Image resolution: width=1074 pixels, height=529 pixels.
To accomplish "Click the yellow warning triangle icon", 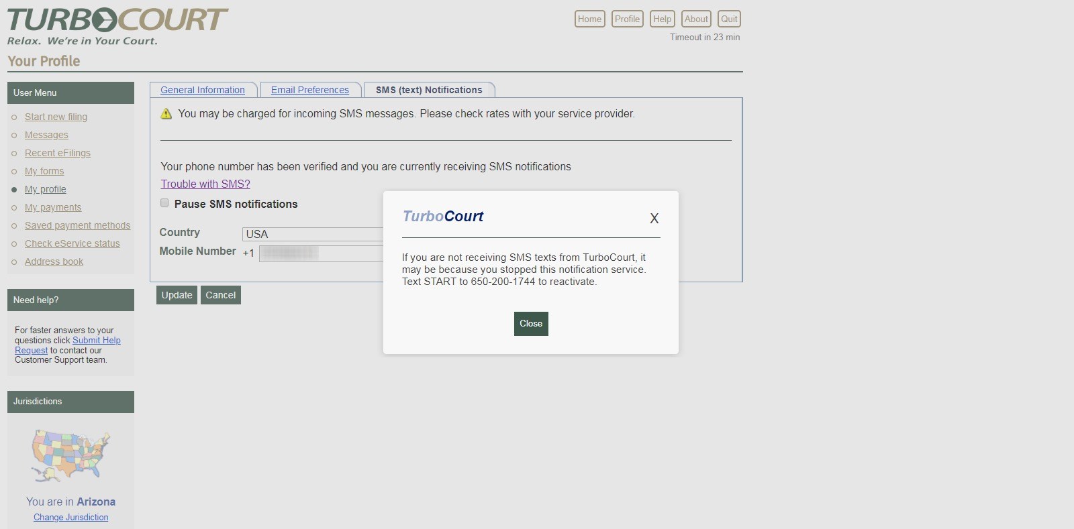I will (166, 114).
